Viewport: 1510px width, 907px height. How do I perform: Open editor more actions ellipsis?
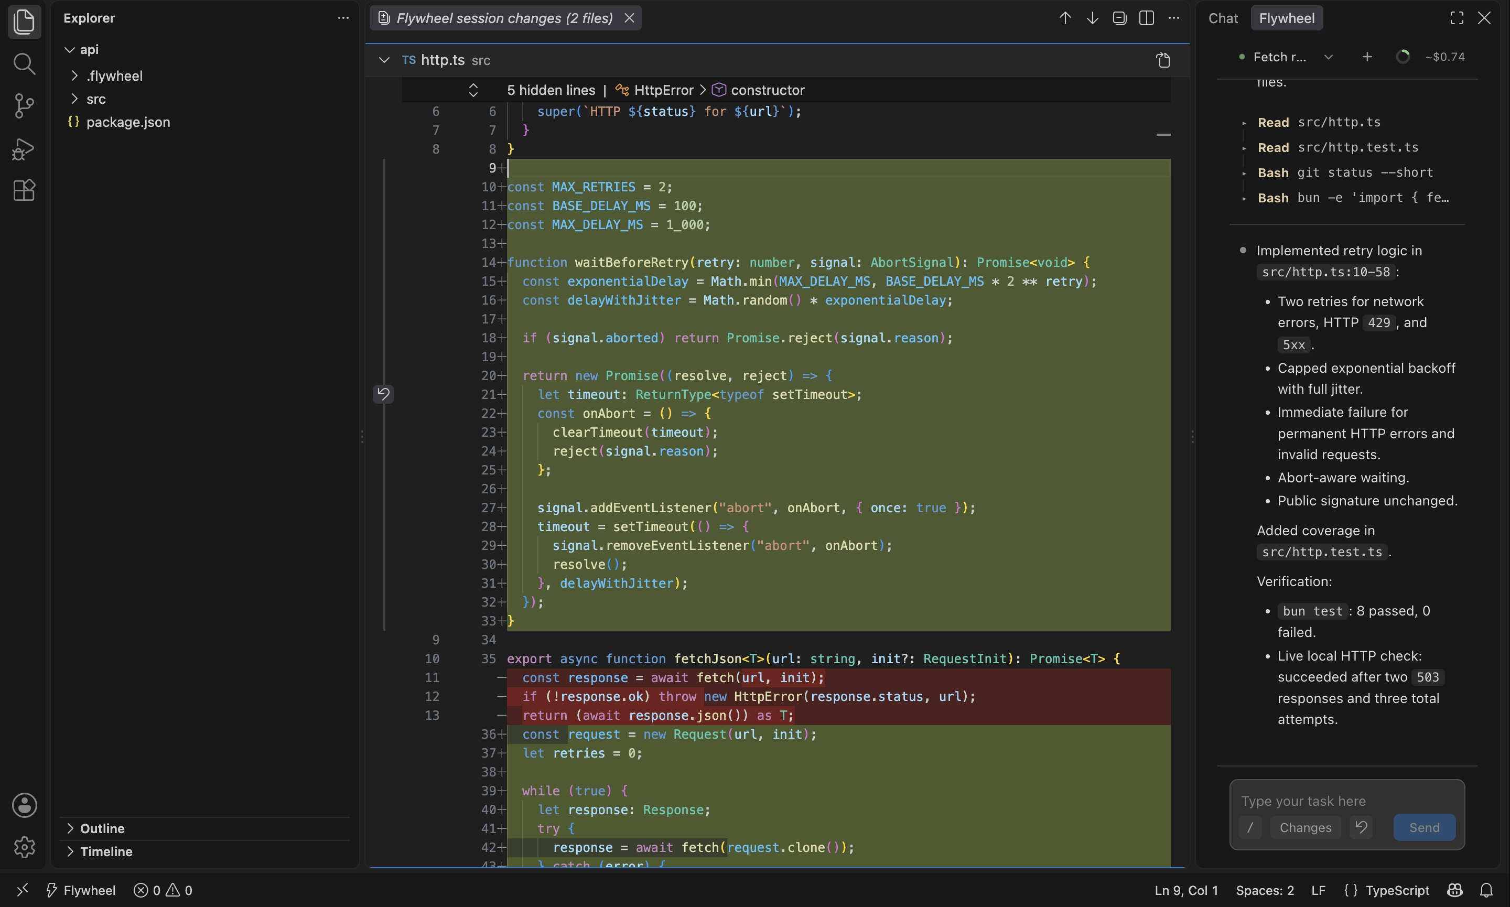[1174, 18]
